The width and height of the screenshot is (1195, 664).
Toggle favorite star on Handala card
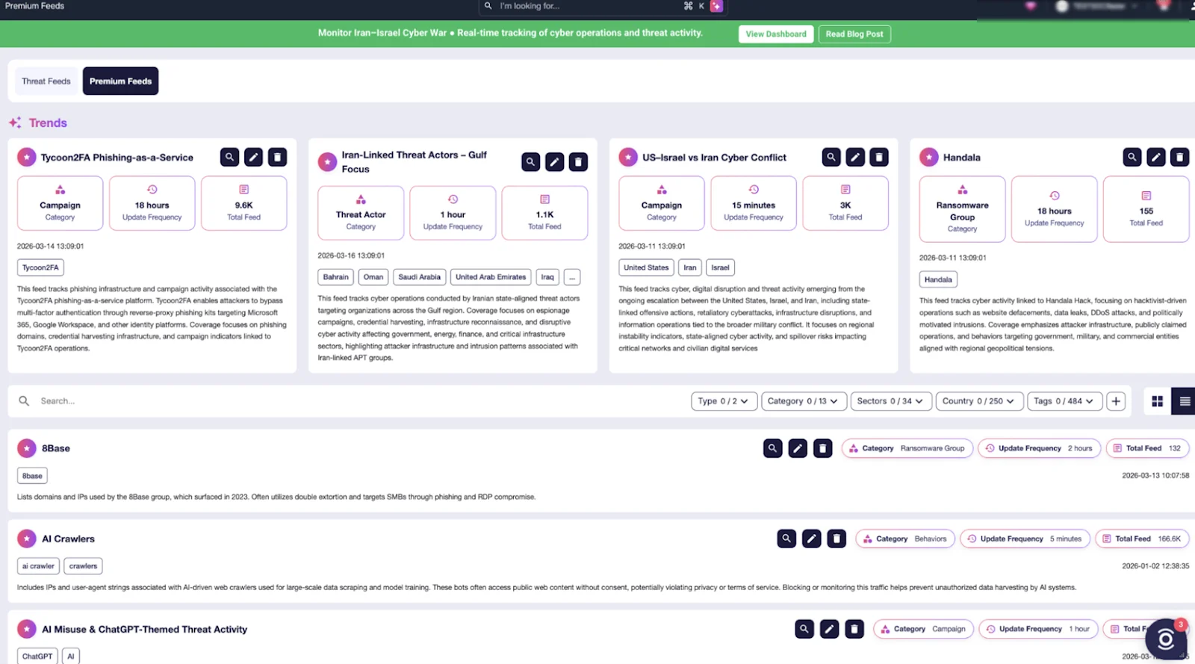click(929, 158)
